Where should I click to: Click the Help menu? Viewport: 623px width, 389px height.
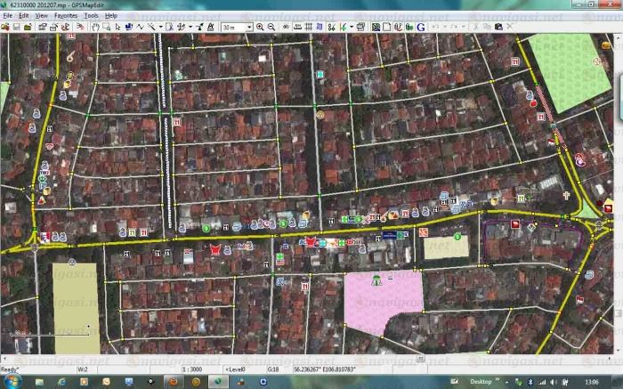[x=110, y=16]
